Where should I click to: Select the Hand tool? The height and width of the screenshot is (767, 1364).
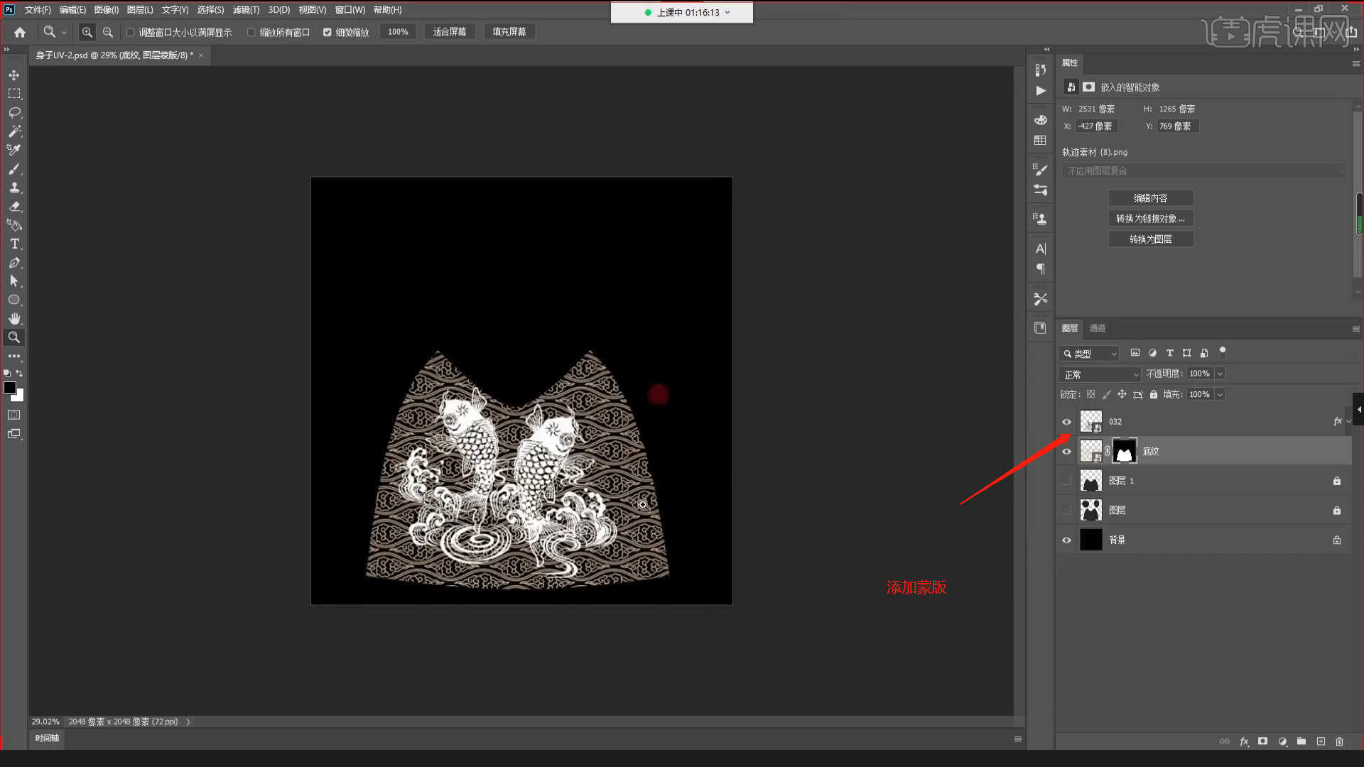pyautogui.click(x=14, y=319)
